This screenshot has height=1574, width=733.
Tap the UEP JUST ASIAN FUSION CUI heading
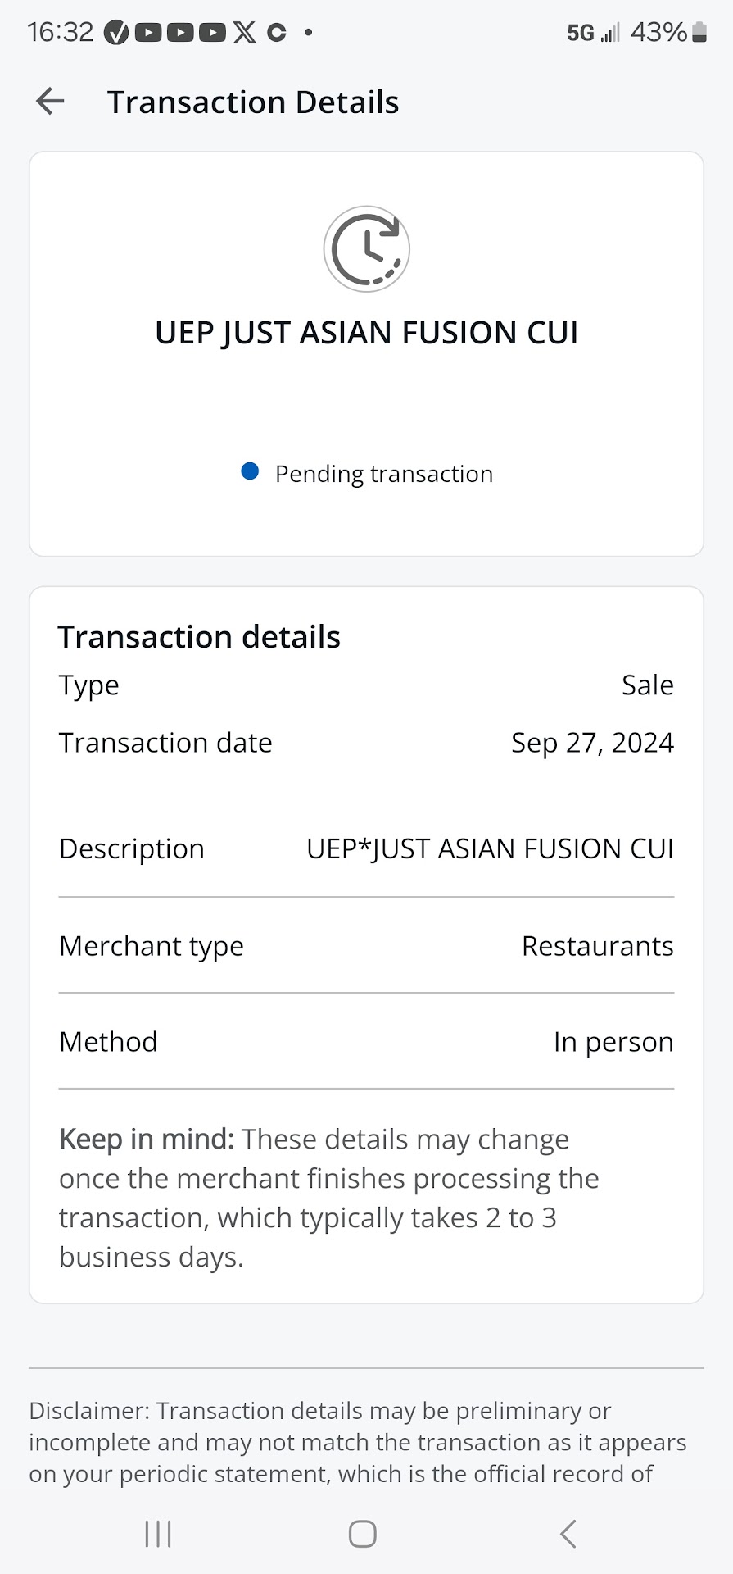366,333
